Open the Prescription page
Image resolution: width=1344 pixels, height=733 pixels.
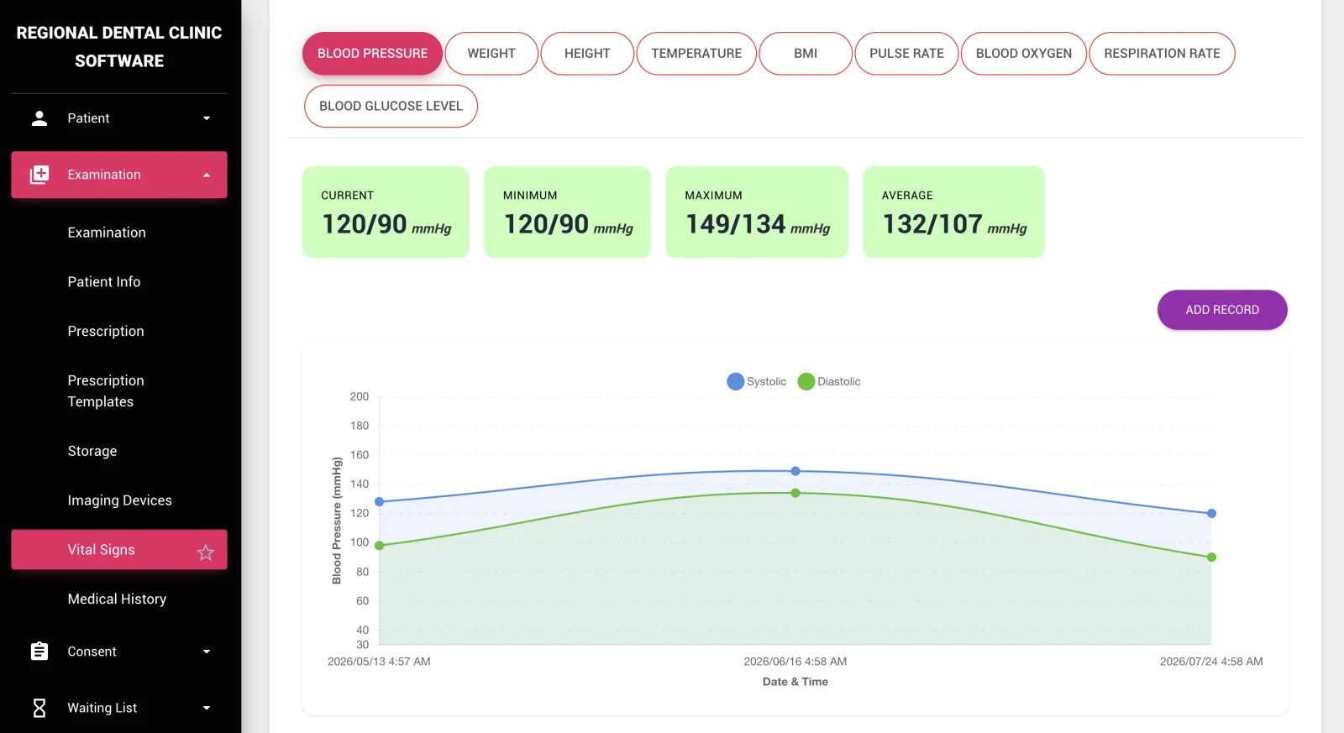106,332
